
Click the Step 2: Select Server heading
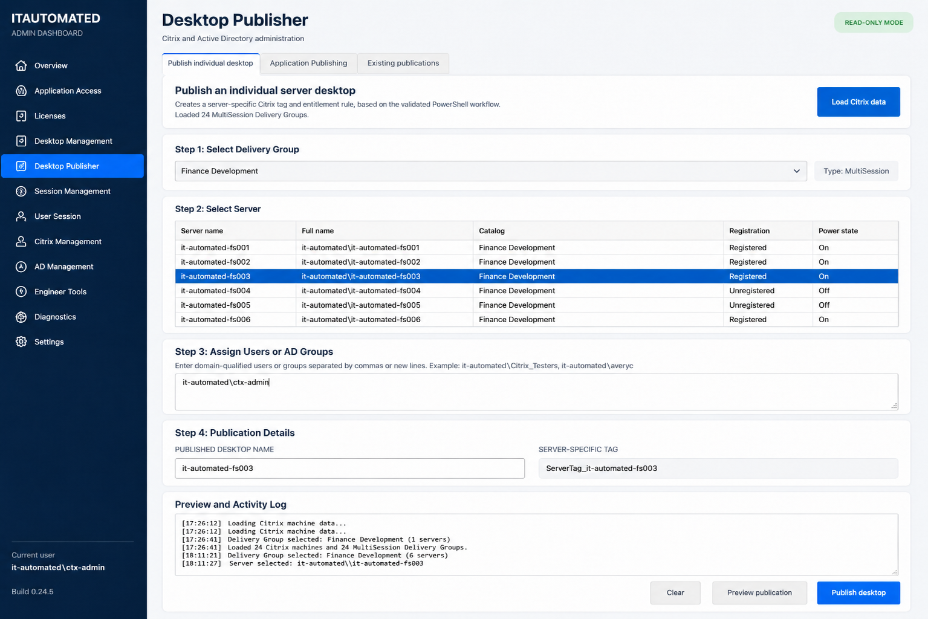pos(218,209)
